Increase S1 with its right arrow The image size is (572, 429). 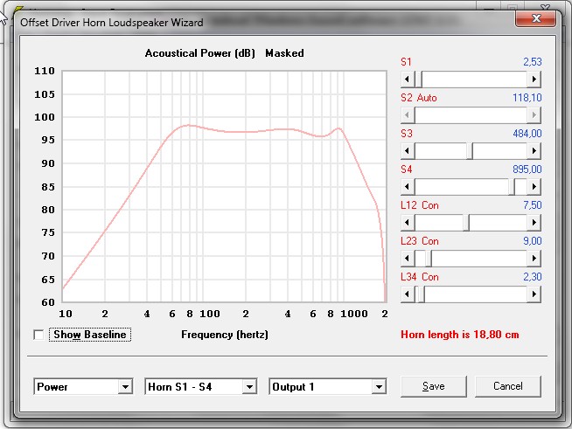click(534, 80)
